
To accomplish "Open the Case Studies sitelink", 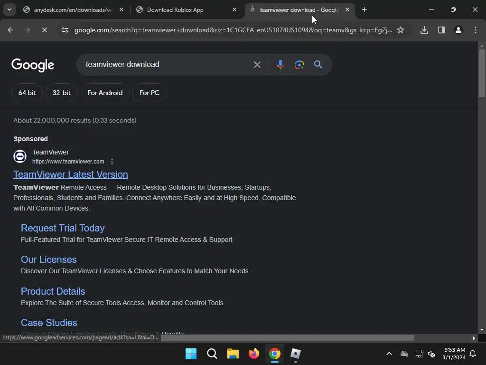I will 49,323.
